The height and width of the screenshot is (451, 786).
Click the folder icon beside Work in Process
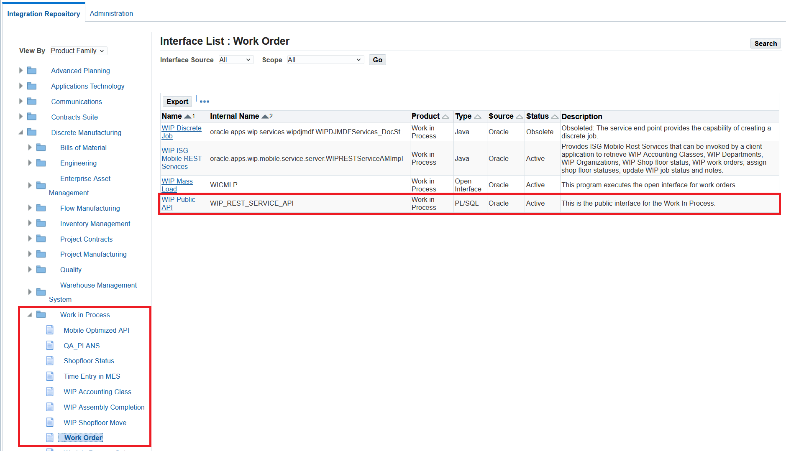41,314
